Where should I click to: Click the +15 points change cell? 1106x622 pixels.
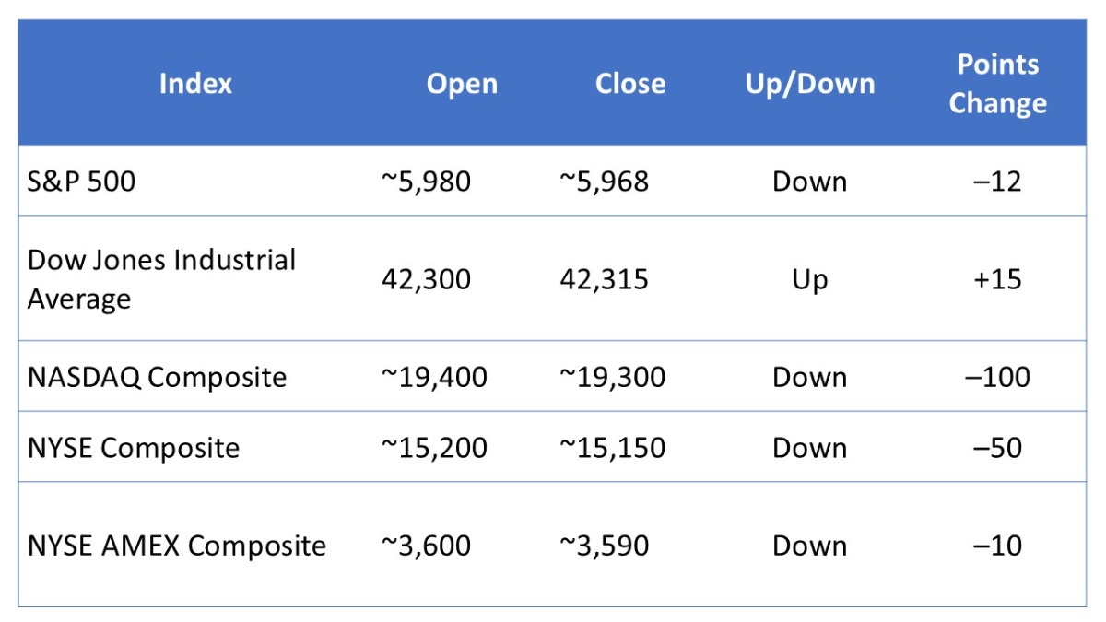997,279
